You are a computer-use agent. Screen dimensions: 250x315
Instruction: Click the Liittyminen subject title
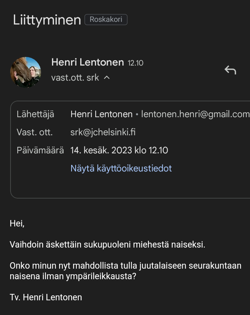click(47, 20)
